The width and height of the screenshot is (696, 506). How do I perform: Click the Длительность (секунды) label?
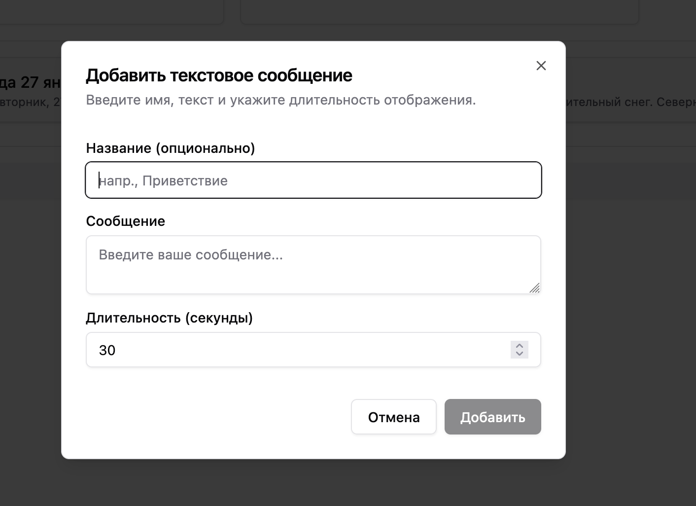coord(169,318)
